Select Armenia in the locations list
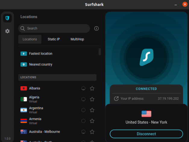The height and width of the screenshot is (142, 189). (x=57, y=121)
